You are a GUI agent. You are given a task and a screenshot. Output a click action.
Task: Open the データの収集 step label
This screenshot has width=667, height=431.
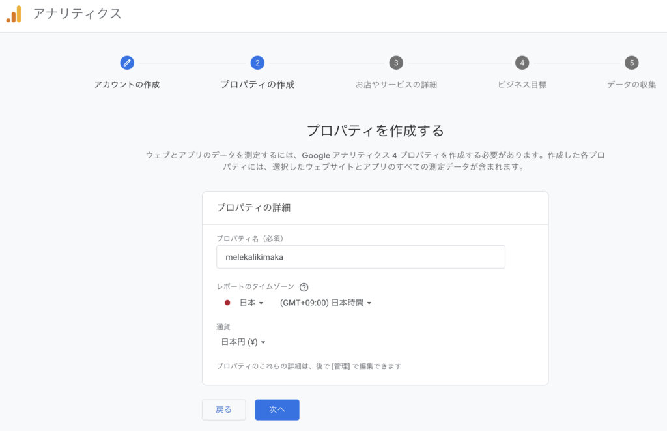point(631,85)
